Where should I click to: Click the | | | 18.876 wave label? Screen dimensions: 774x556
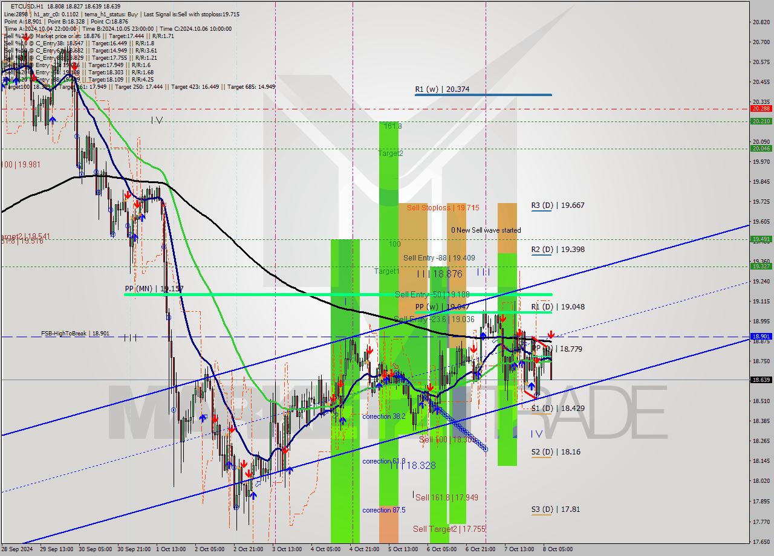tap(440, 274)
